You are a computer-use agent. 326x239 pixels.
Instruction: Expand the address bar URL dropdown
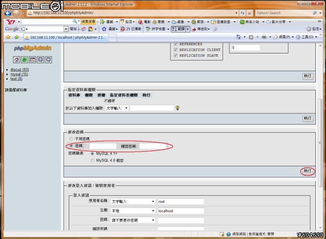236,13
